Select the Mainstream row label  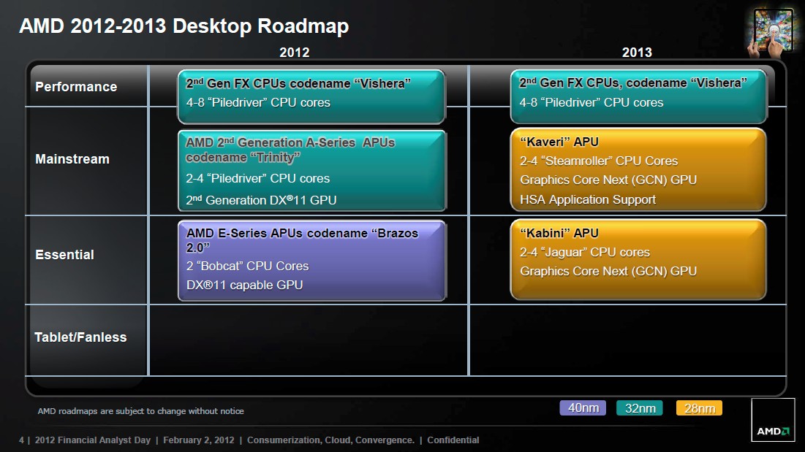(x=72, y=159)
